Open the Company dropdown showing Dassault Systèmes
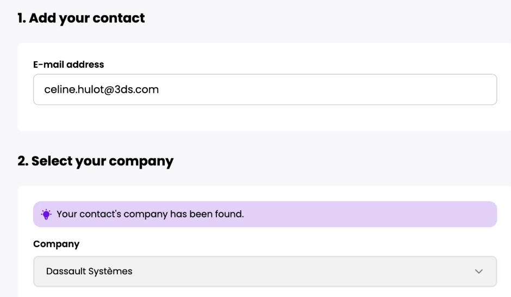Screen dimensions: 511x297 coord(265,271)
